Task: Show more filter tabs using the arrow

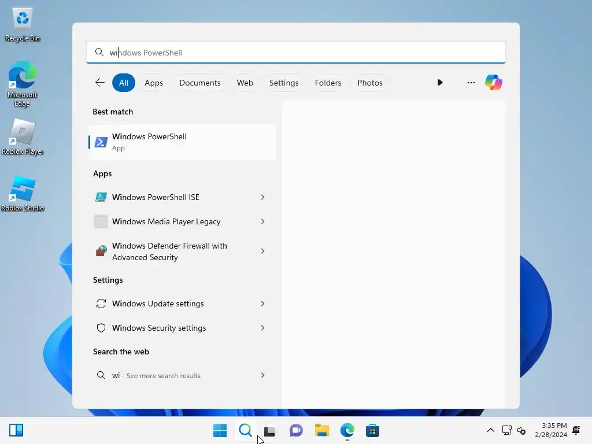Action: [x=440, y=82]
